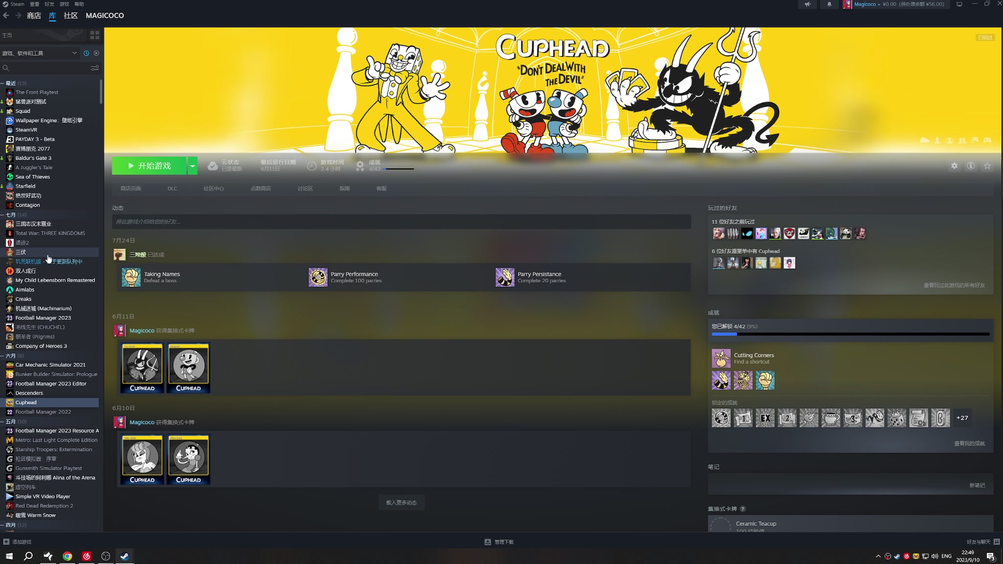Open advanced filter settings icon
Viewport: 1003px width, 564px height.
tap(95, 68)
